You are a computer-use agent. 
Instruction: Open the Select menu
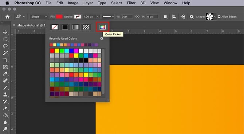pyautogui.click(x=117, y=3)
